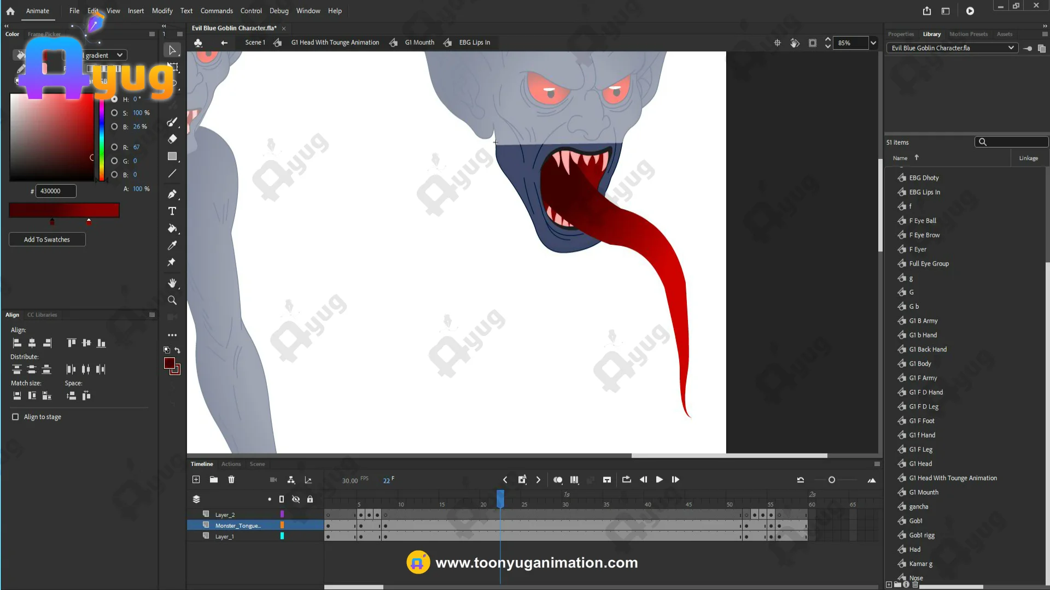Toggle the hide-all-layers eye icon
The image size is (1050, 590).
coord(296,499)
